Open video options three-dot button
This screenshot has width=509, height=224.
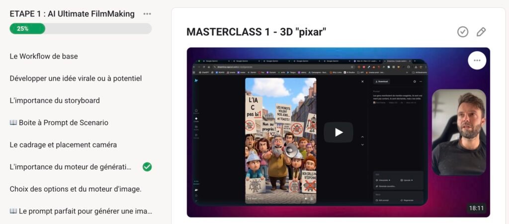[477, 60]
